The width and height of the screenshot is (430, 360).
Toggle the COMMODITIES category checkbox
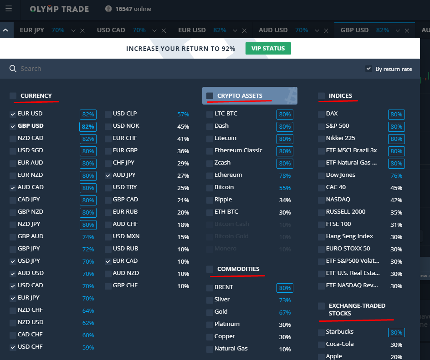[210, 269]
